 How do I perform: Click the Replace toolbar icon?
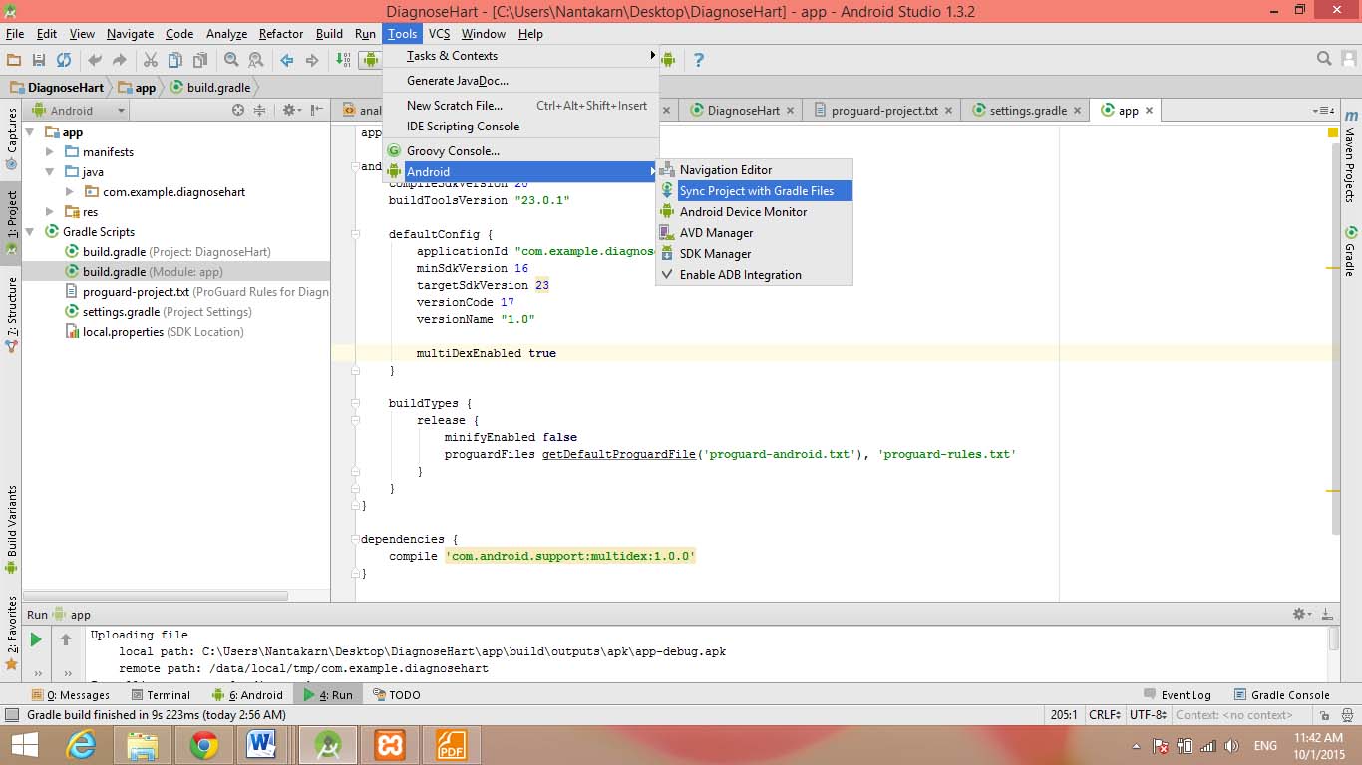tap(256, 60)
